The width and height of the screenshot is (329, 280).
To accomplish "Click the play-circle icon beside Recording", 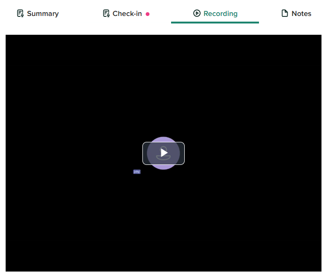I will (x=197, y=14).
